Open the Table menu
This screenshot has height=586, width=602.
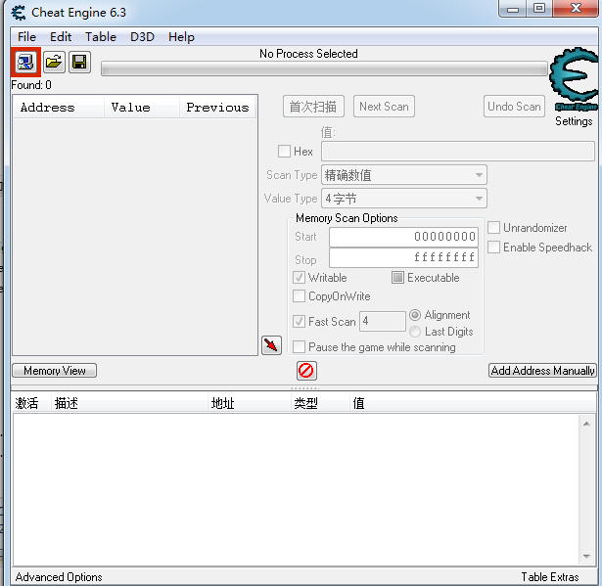click(101, 37)
